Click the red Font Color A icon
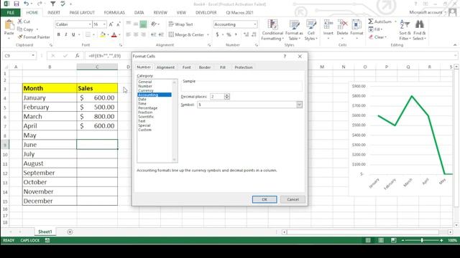This screenshot has height=258, width=460. coord(114,35)
